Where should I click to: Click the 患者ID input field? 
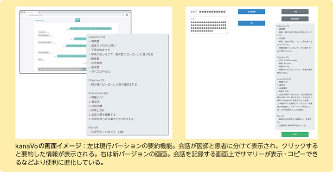point(208,12)
